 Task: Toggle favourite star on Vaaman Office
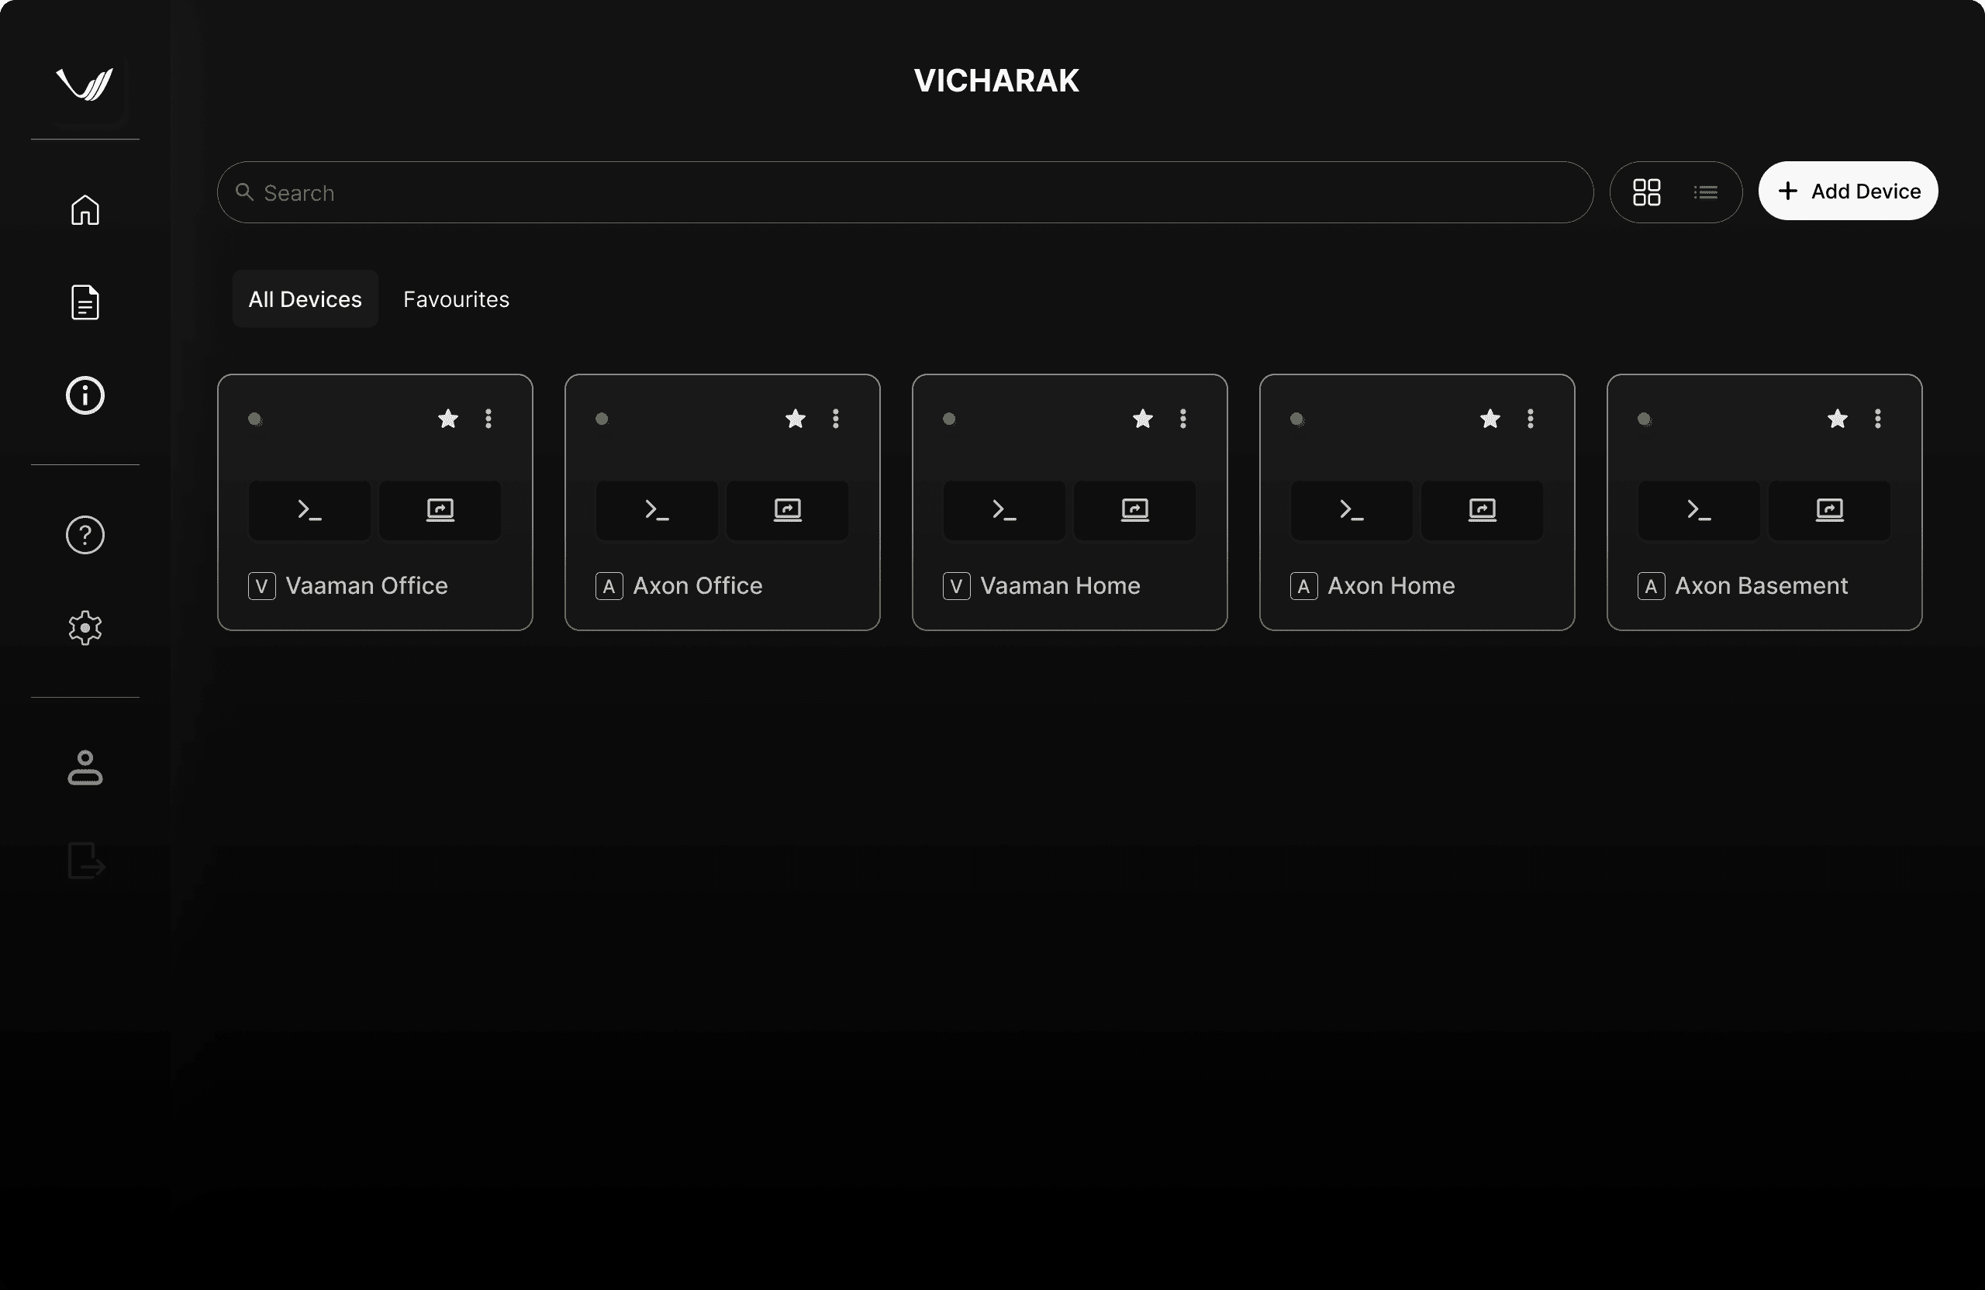click(x=448, y=419)
